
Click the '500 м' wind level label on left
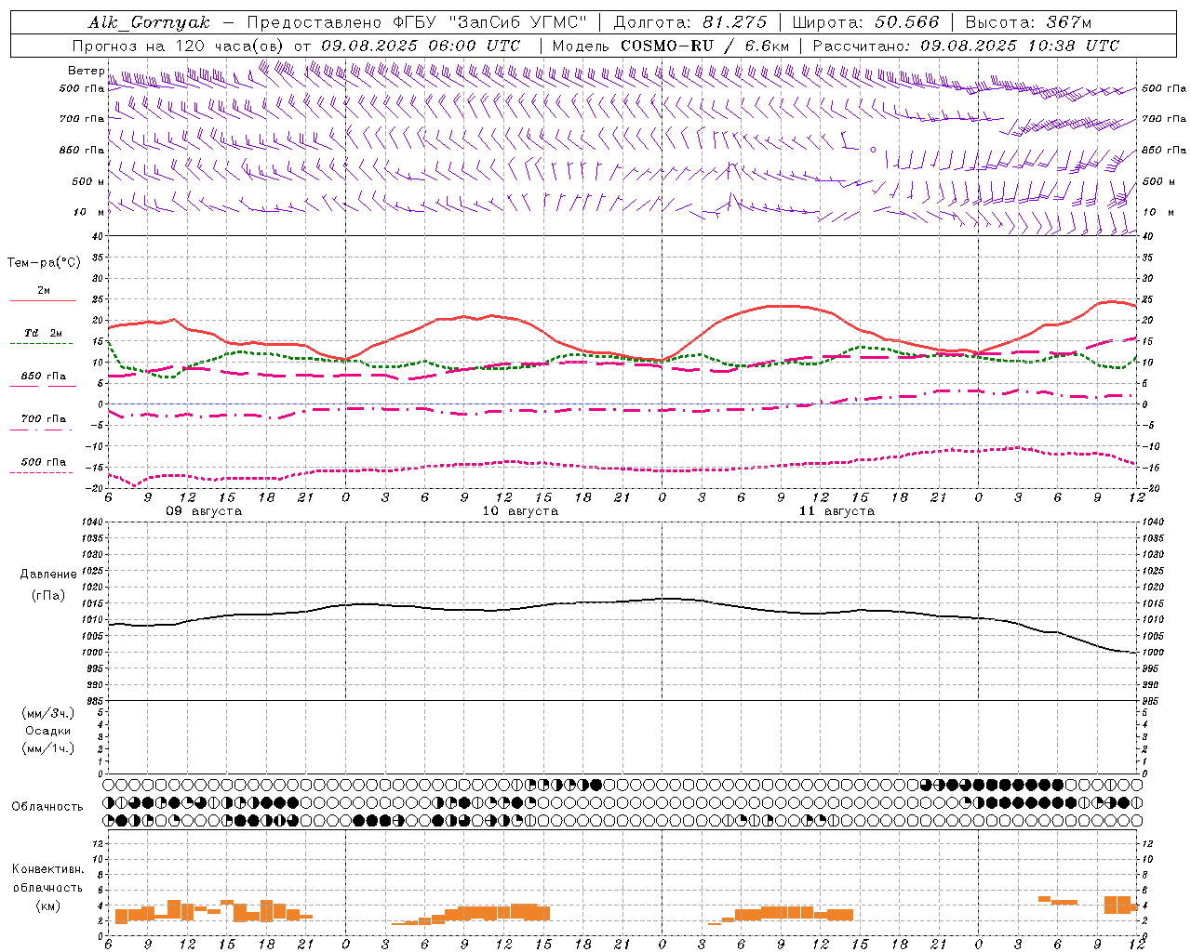click(x=88, y=181)
